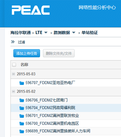Open the 路测数据 dropdown arrow

[74, 33]
